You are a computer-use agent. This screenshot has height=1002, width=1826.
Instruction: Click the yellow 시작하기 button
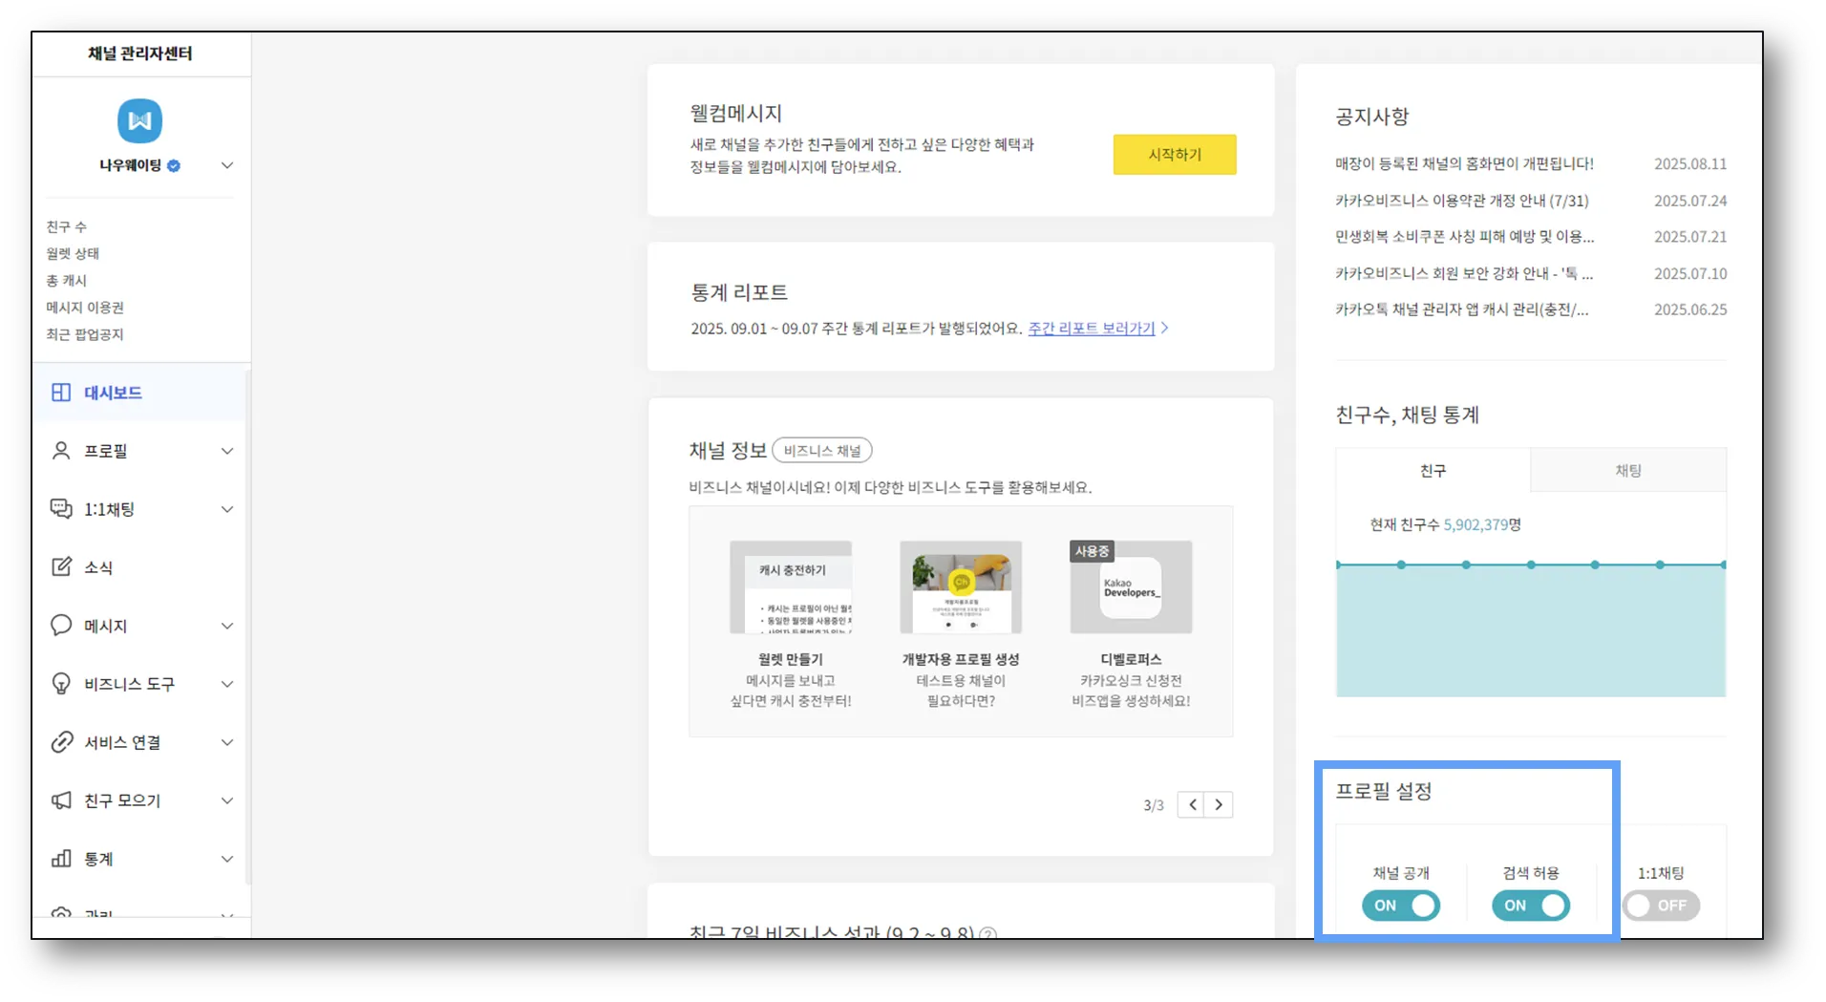click(x=1175, y=154)
